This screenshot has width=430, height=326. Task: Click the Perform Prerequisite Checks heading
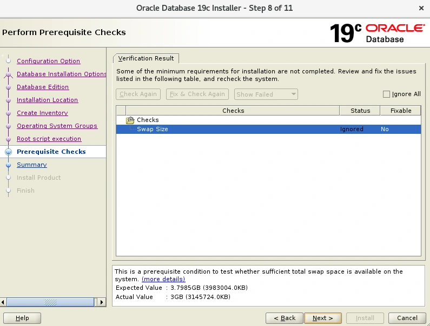tap(64, 32)
